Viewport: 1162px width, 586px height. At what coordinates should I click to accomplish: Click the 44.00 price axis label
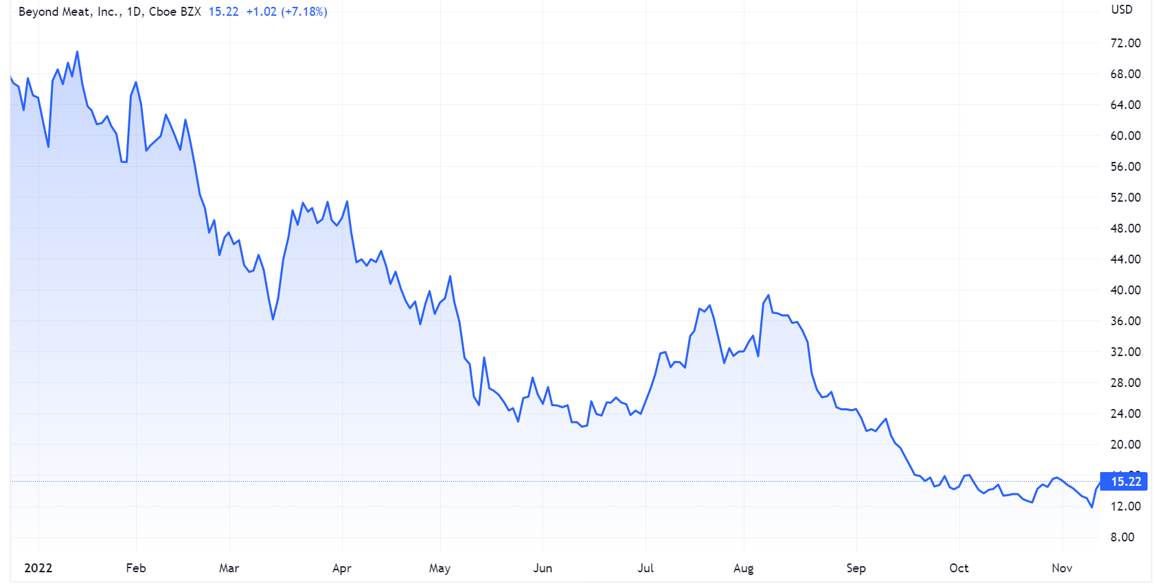[1126, 259]
